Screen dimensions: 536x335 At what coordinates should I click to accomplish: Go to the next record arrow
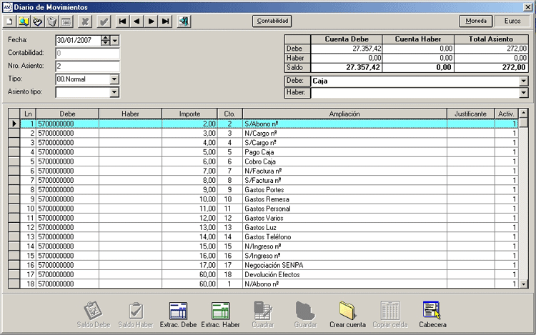pos(152,21)
